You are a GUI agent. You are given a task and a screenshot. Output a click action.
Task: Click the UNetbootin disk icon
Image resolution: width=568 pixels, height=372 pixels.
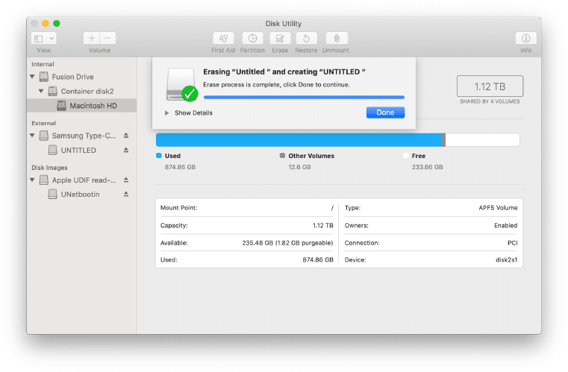pos(52,195)
